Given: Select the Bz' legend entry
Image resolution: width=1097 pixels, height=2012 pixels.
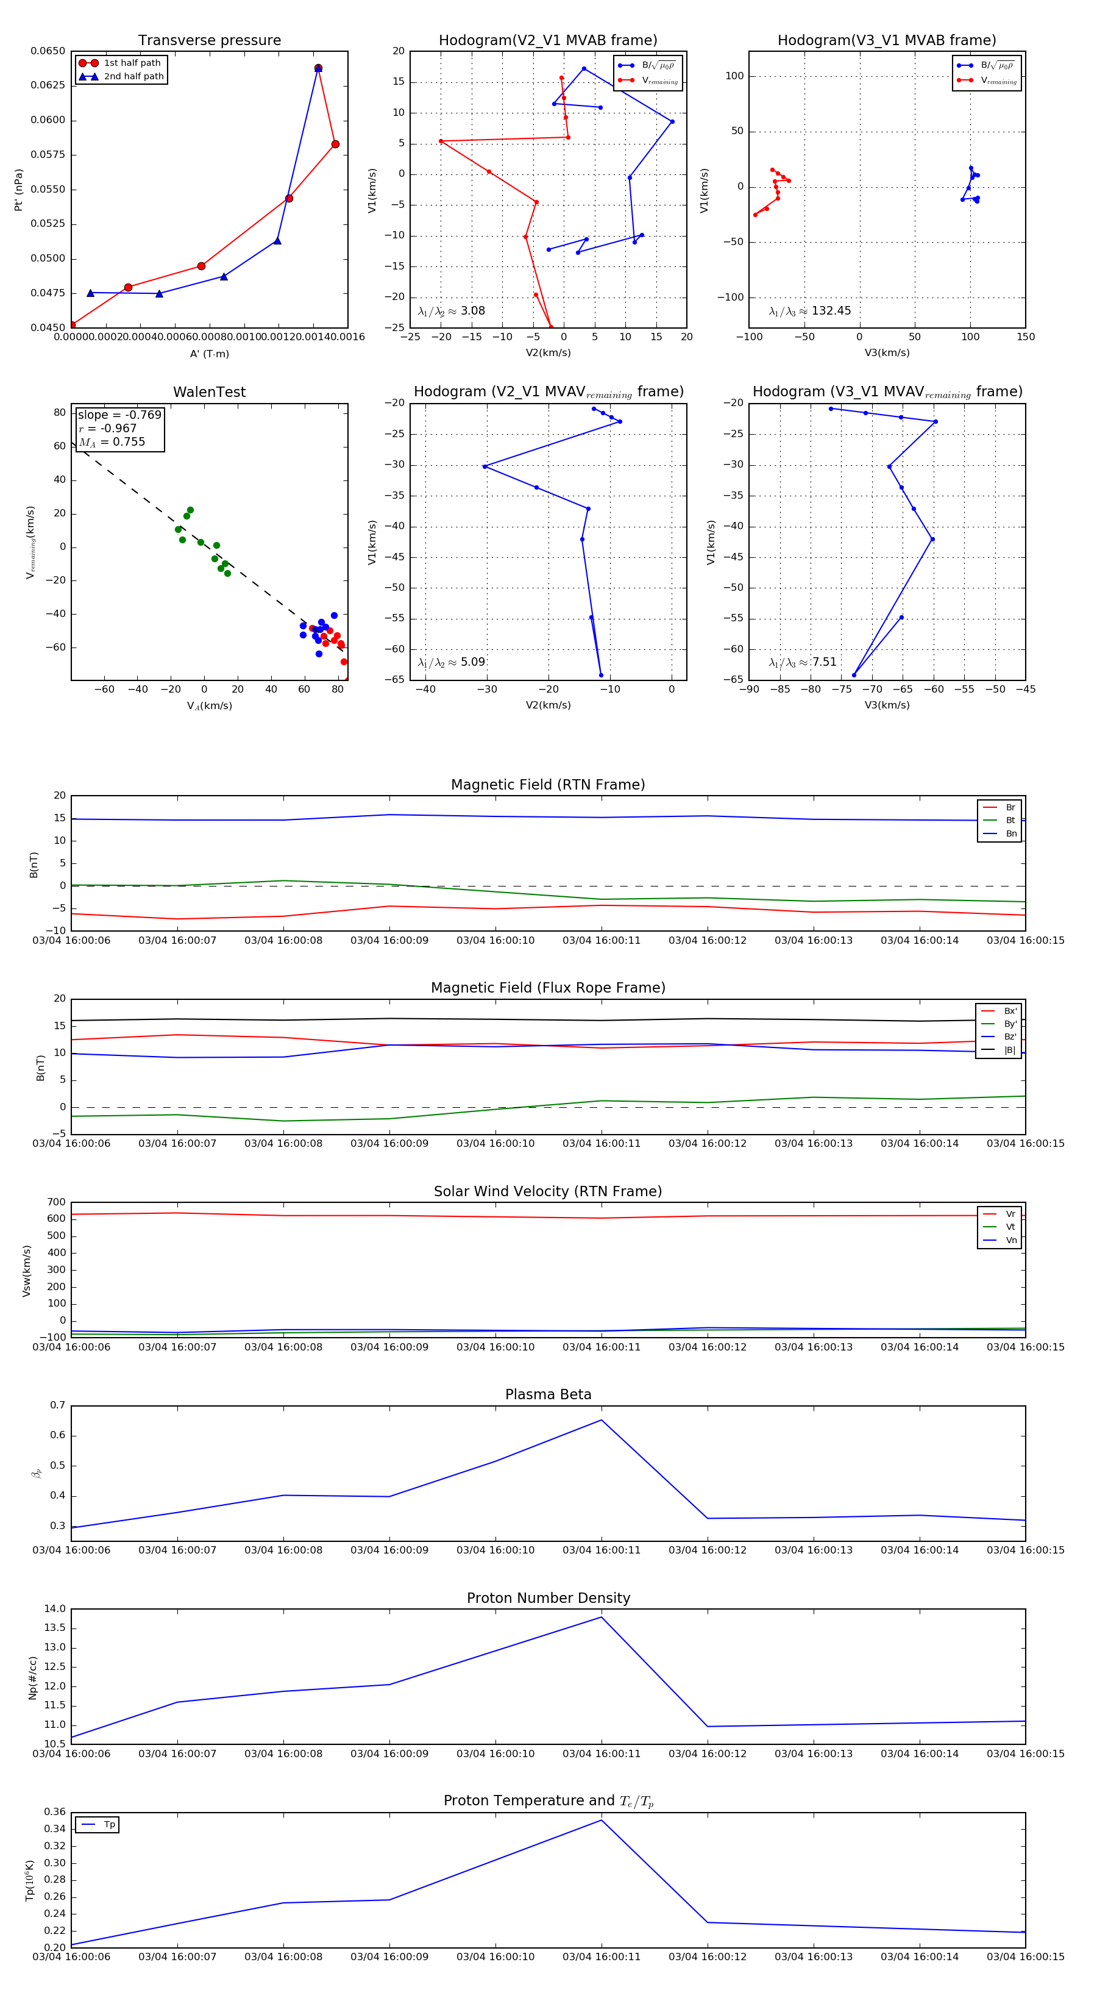Looking at the screenshot, I should point(999,1036).
